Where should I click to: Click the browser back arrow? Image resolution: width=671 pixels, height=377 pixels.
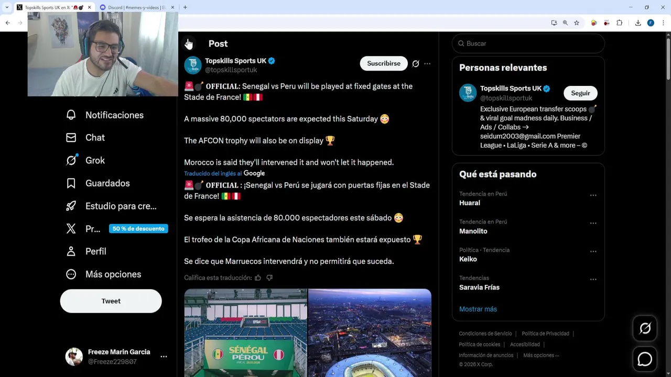7,23
